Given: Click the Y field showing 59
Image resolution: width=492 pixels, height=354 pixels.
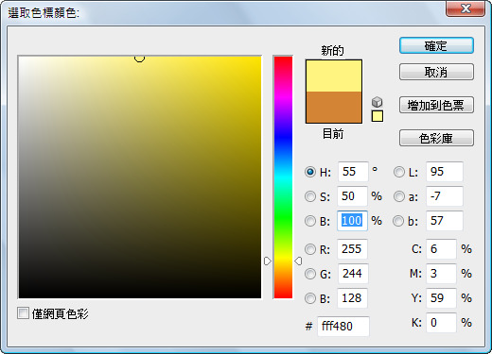Looking at the screenshot, I should 441,298.
